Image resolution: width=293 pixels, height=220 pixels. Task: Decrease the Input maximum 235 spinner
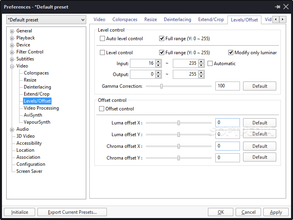tap(201, 65)
